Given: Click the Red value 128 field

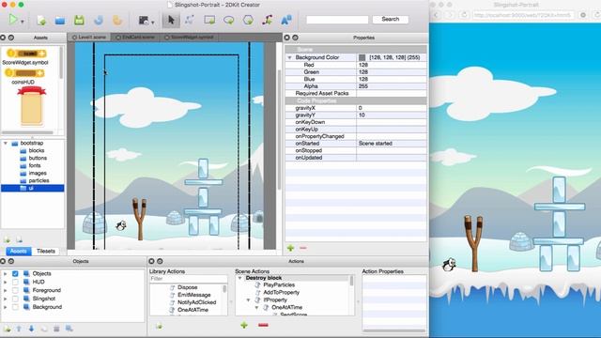Looking at the screenshot, I should click(x=392, y=65).
